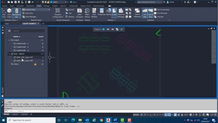Select FURNITURE - 2 row
This screenshot has height=123, width=218.
[x=26, y=47]
